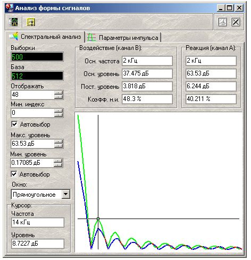
Task: Click channel B Пост. уровень 3.818 дБ
Action: pyautogui.click(x=147, y=86)
